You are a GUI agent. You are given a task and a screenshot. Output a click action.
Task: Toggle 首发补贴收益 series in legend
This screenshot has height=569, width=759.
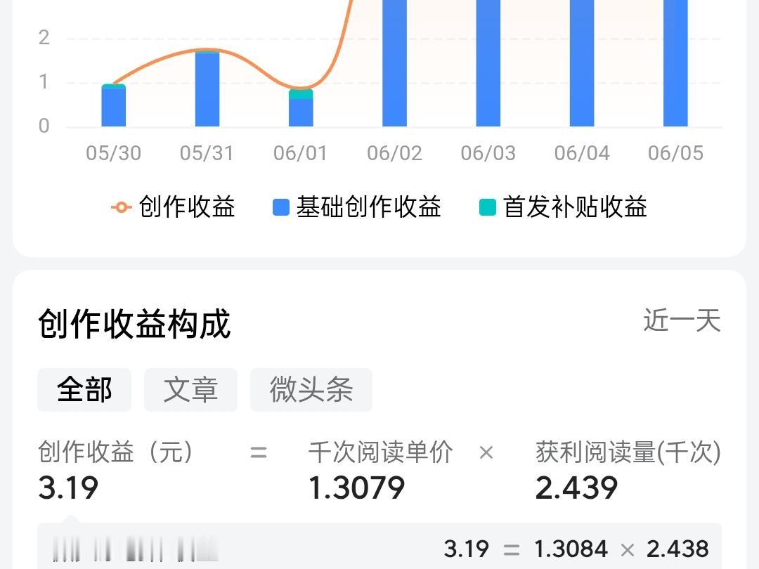563,207
